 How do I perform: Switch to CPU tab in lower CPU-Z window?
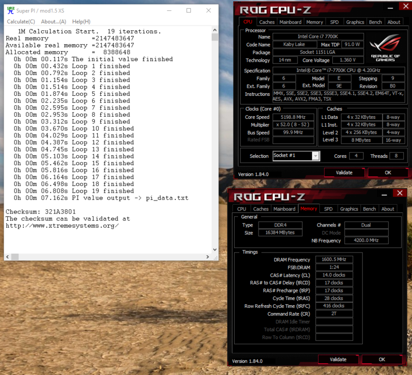241,209
